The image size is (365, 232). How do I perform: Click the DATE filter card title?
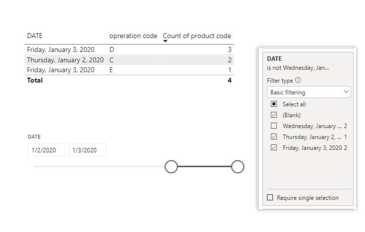(274, 58)
